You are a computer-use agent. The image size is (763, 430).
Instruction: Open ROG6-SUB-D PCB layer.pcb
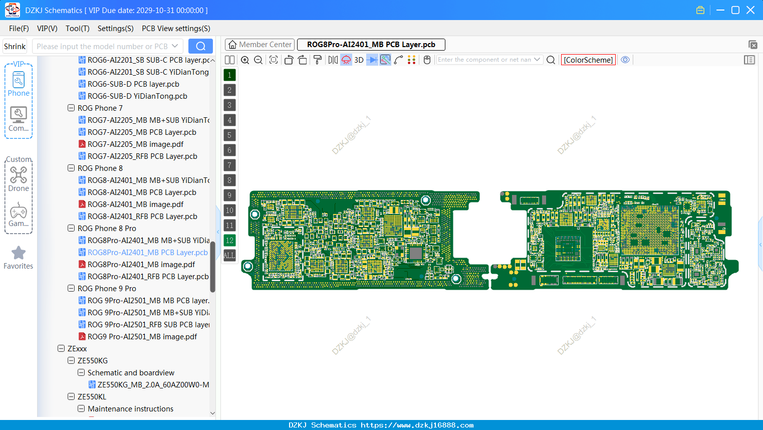[129, 84]
